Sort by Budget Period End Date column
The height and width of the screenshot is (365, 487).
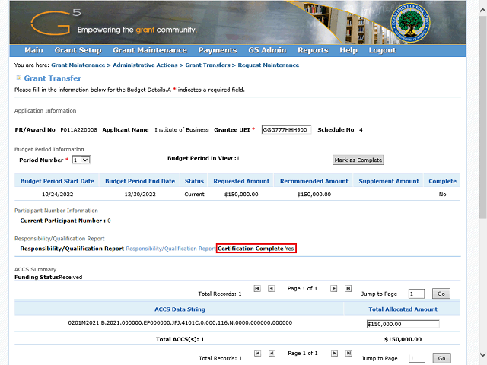click(x=140, y=181)
